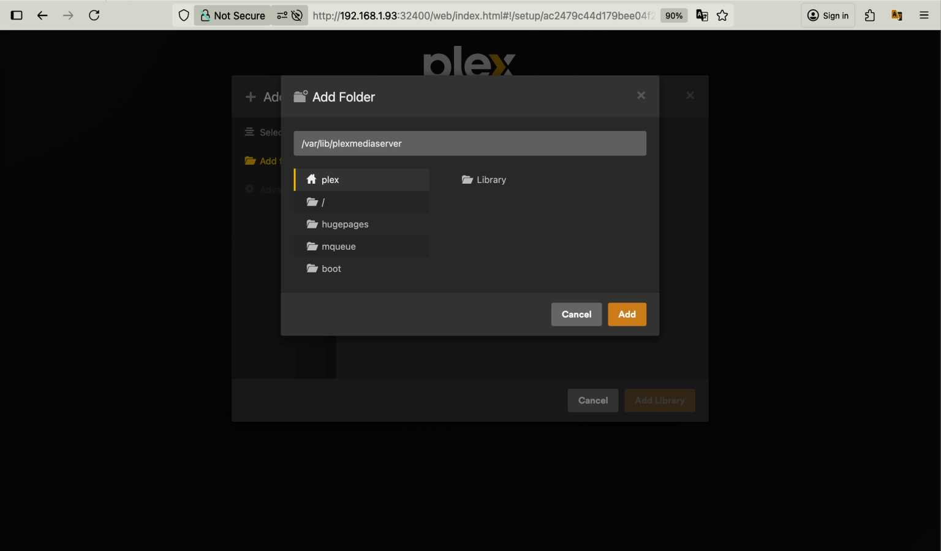Open the hugepages folder
941x551 pixels.
344,224
